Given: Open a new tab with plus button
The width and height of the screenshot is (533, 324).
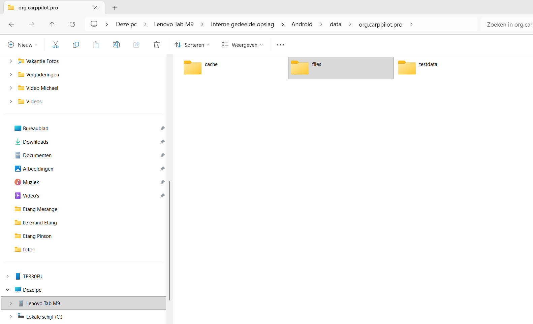Looking at the screenshot, I should pos(115,7).
